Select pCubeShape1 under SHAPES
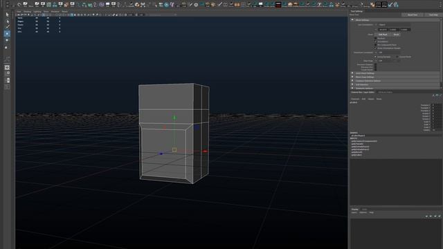443x249 pixels. tap(358, 136)
